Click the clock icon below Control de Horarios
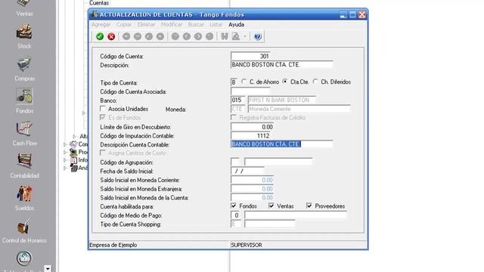 [x=24, y=258]
